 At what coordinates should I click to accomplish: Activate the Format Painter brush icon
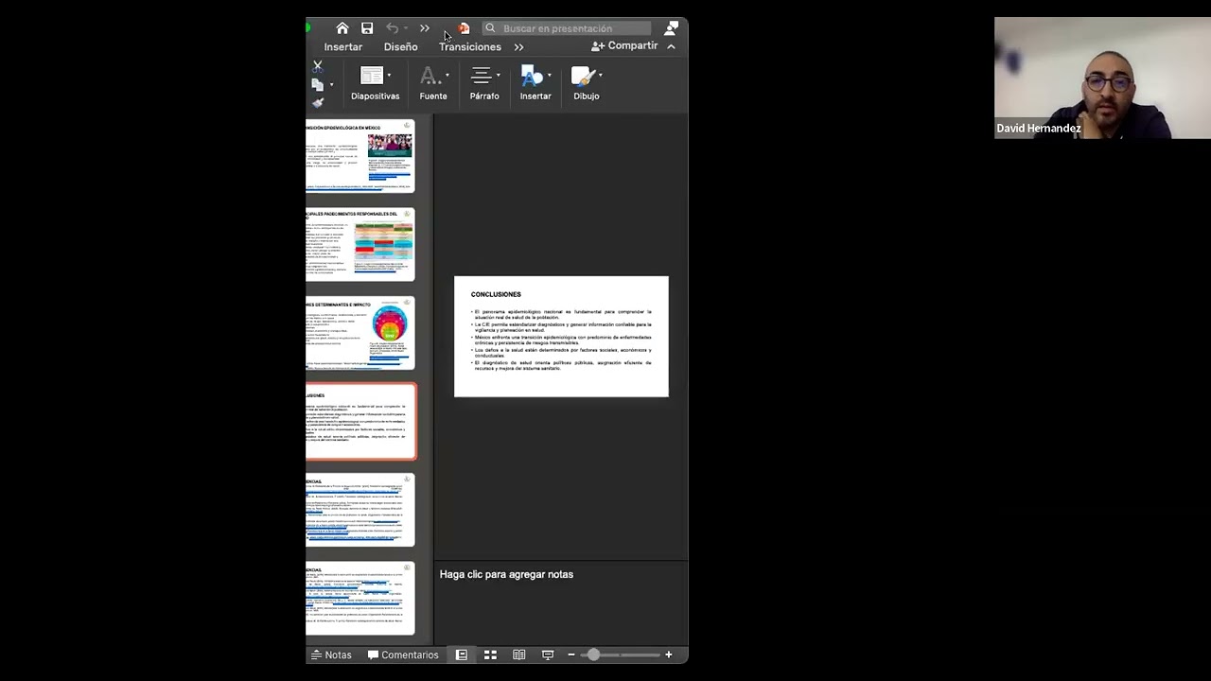point(318,102)
